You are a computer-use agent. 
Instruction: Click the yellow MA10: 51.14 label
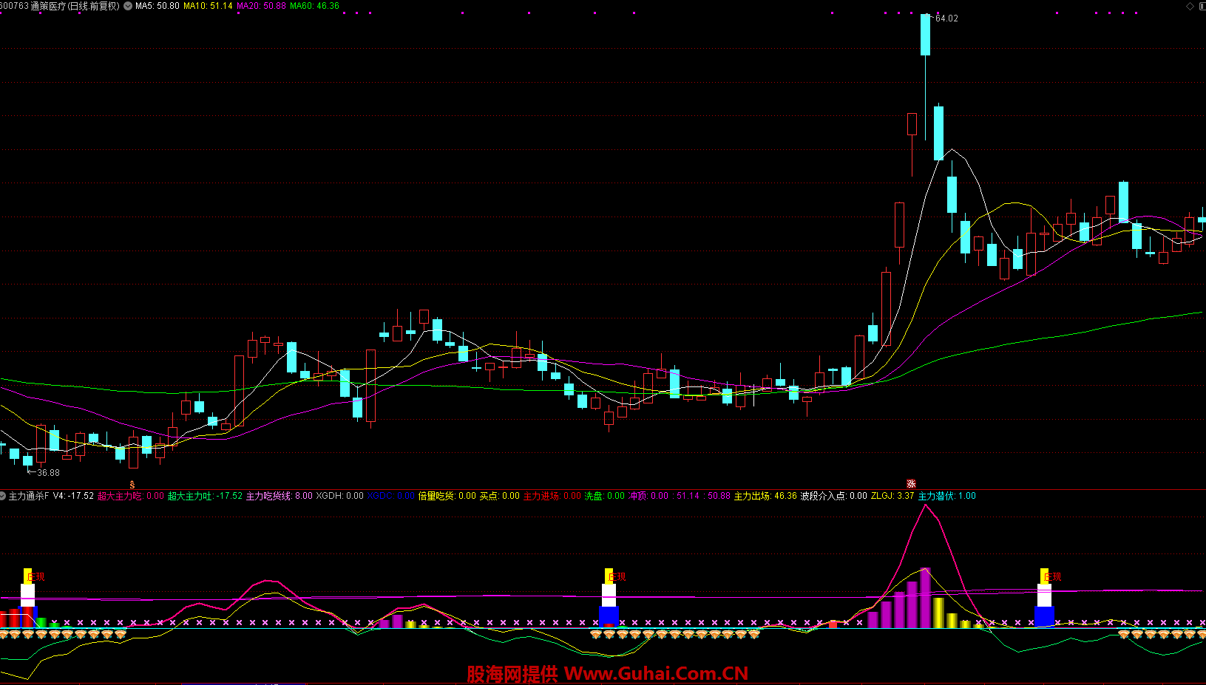coord(208,6)
